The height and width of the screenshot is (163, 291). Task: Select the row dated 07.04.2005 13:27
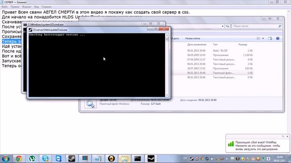212,59
